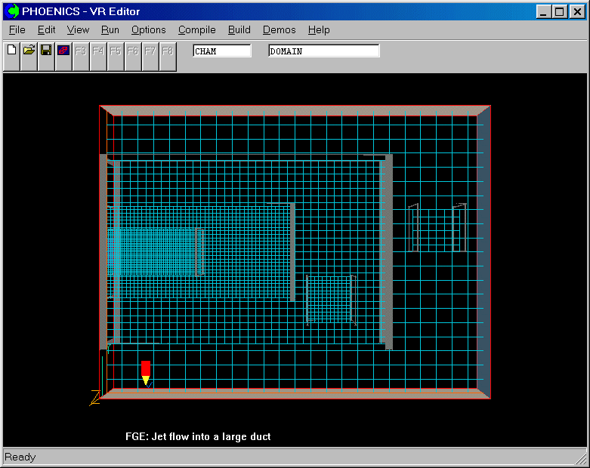Image resolution: width=590 pixels, height=468 pixels.
Task: Click the F5 toolbar button
Action: [116, 57]
